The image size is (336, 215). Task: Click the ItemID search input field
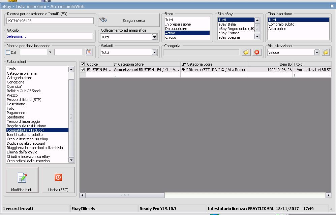pyautogui.click(x=50, y=21)
